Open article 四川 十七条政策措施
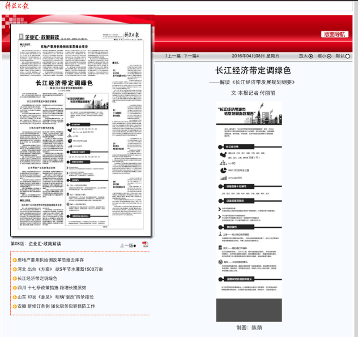Screen dimensions: 358x337 tap(51, 288)
